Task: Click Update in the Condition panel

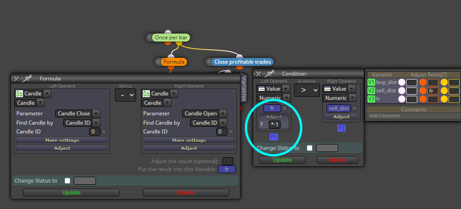Action: 282,160
